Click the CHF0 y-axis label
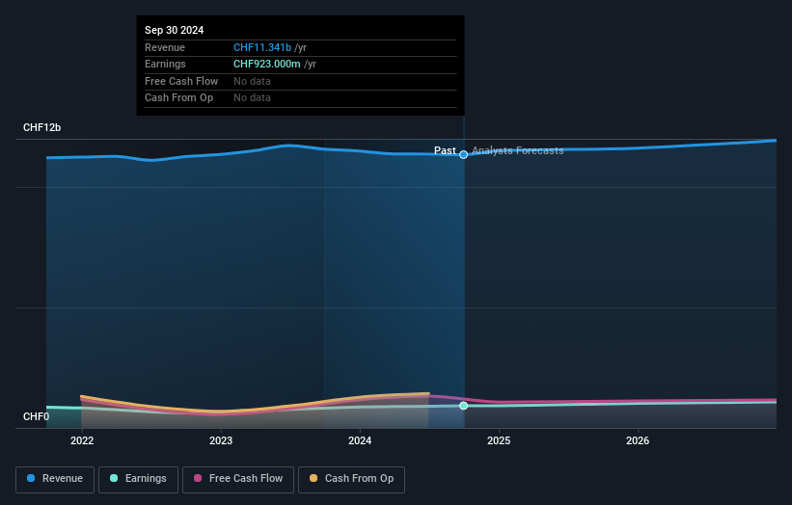792x505 pixels. click(37, 416)
